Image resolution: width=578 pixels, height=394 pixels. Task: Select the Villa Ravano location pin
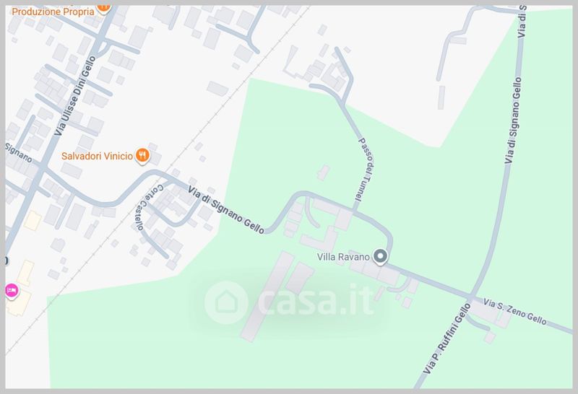point(380,256)
